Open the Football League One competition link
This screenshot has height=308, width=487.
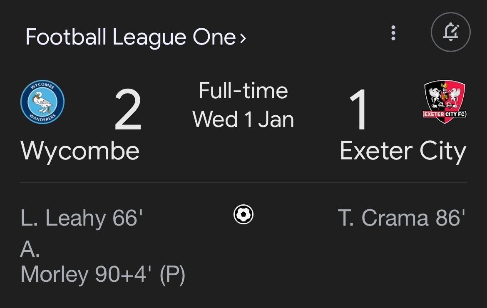131,37
